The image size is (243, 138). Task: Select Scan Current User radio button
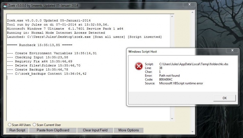[34, 125]
